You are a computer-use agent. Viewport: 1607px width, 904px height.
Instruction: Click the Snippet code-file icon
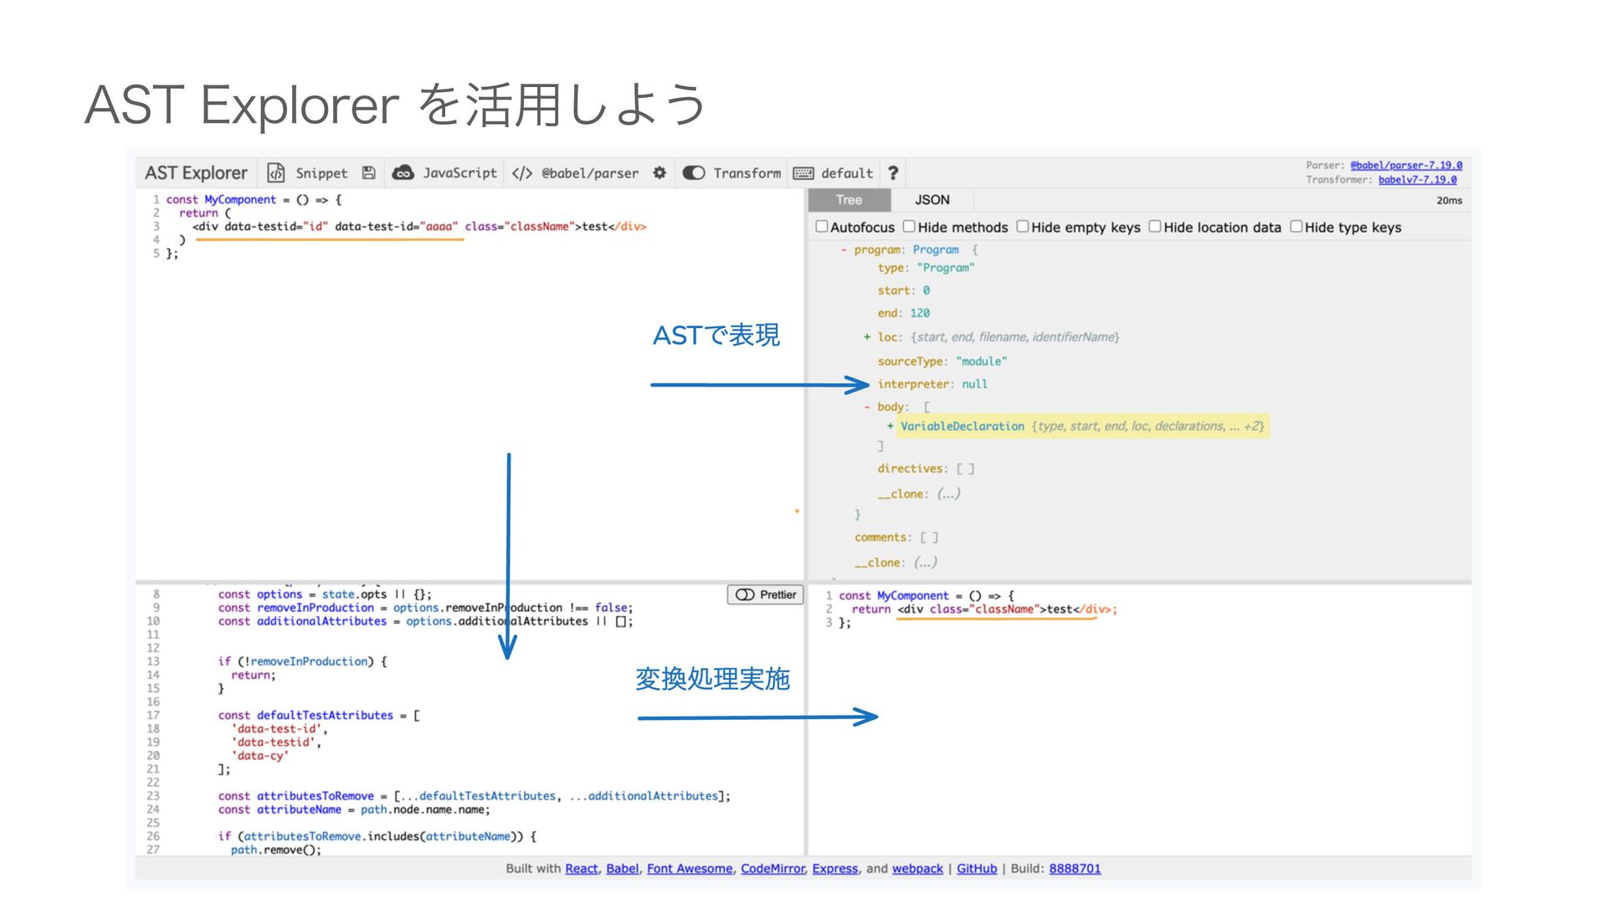tap(276, 172)
